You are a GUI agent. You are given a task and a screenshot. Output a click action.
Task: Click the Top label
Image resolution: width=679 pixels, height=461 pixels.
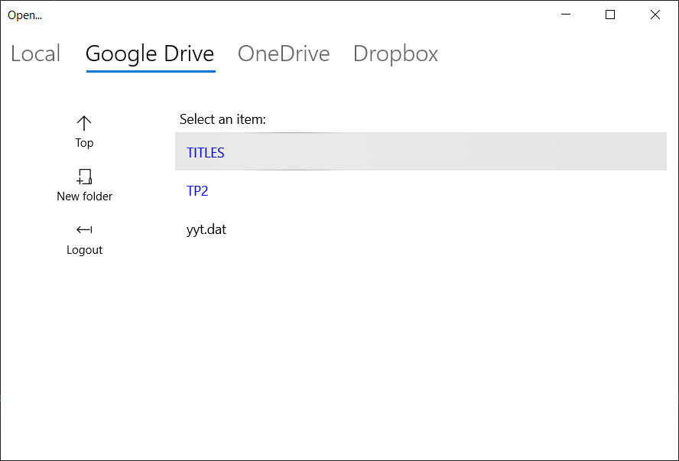coord(84,143)
